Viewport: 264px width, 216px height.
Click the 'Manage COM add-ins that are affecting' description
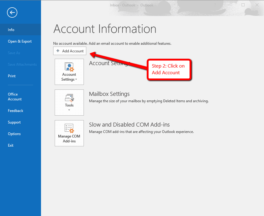[142, 132]
